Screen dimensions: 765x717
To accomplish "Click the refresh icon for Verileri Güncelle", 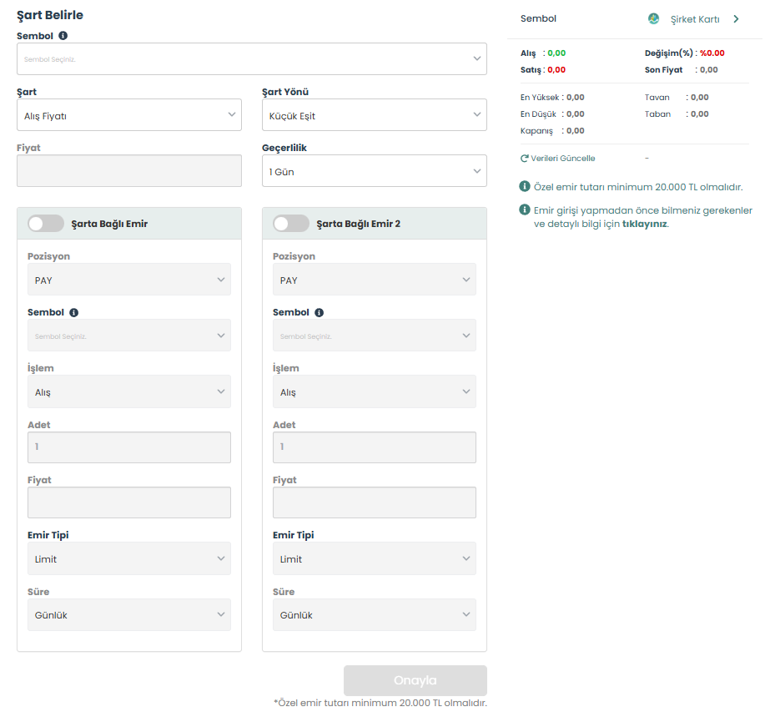I will click(x=525, y=159).
